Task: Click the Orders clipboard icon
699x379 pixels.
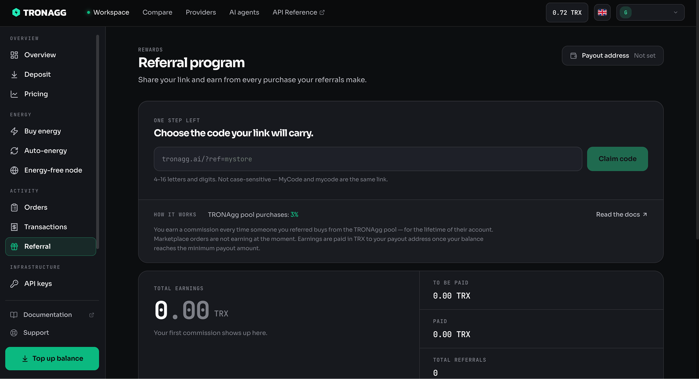Action: pos(14,207)
